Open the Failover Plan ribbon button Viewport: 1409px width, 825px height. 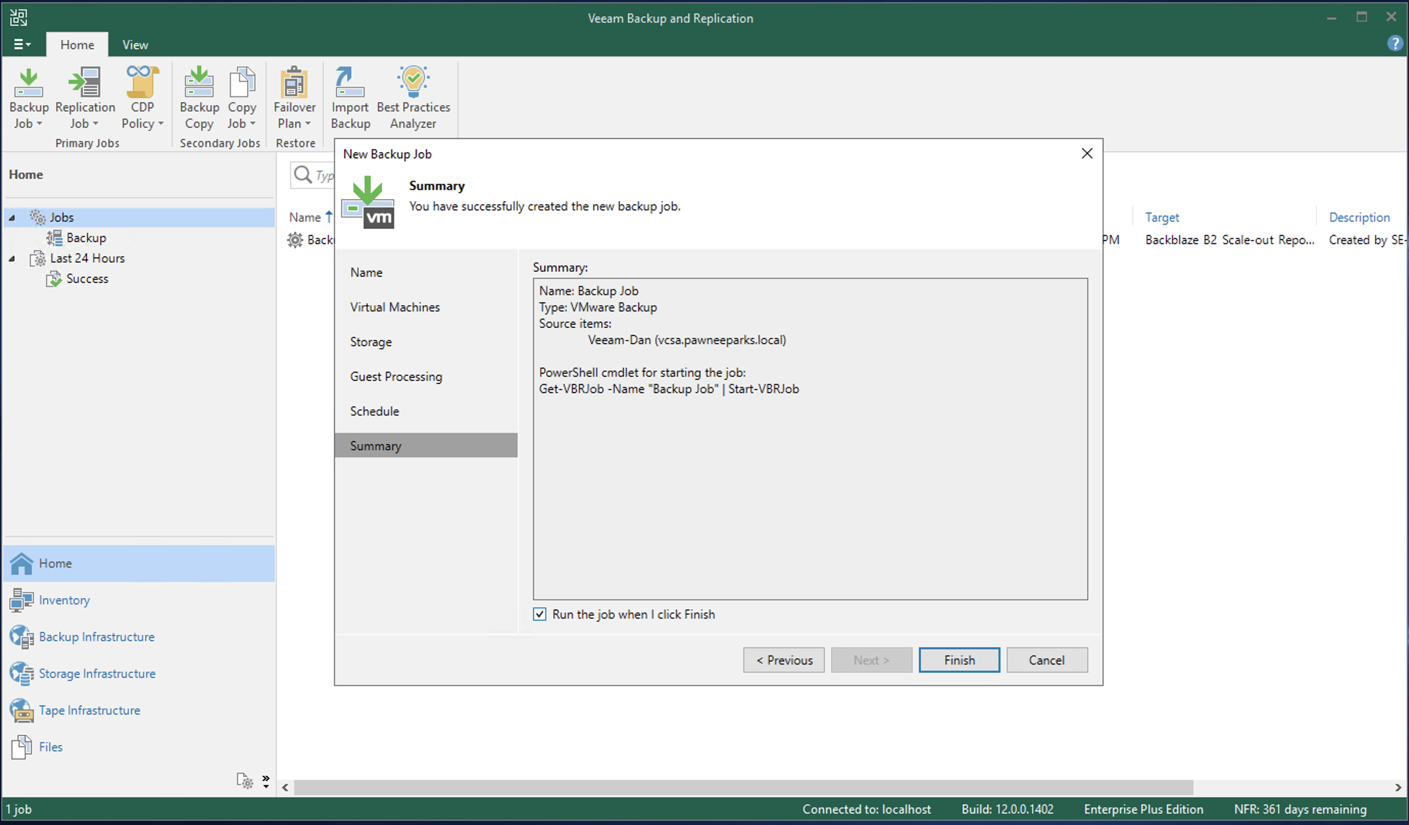[x=294, y=98]
